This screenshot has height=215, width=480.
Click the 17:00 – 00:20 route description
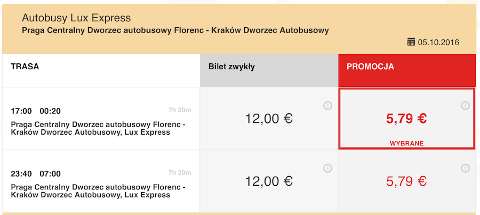98,128
